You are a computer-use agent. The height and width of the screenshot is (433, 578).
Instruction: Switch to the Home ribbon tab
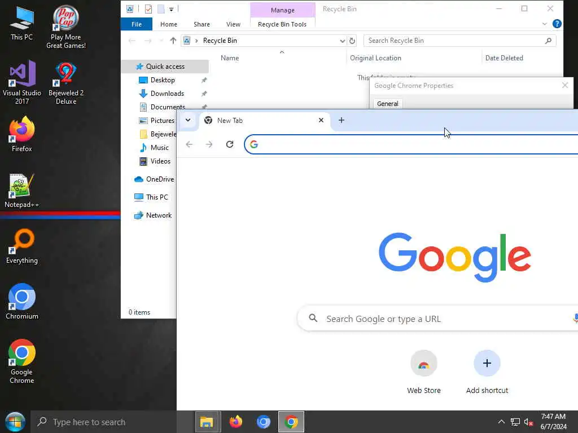(x=169, y=24)
